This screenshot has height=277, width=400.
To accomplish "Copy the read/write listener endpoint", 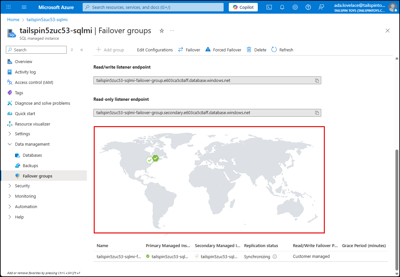I will (317, 80).
